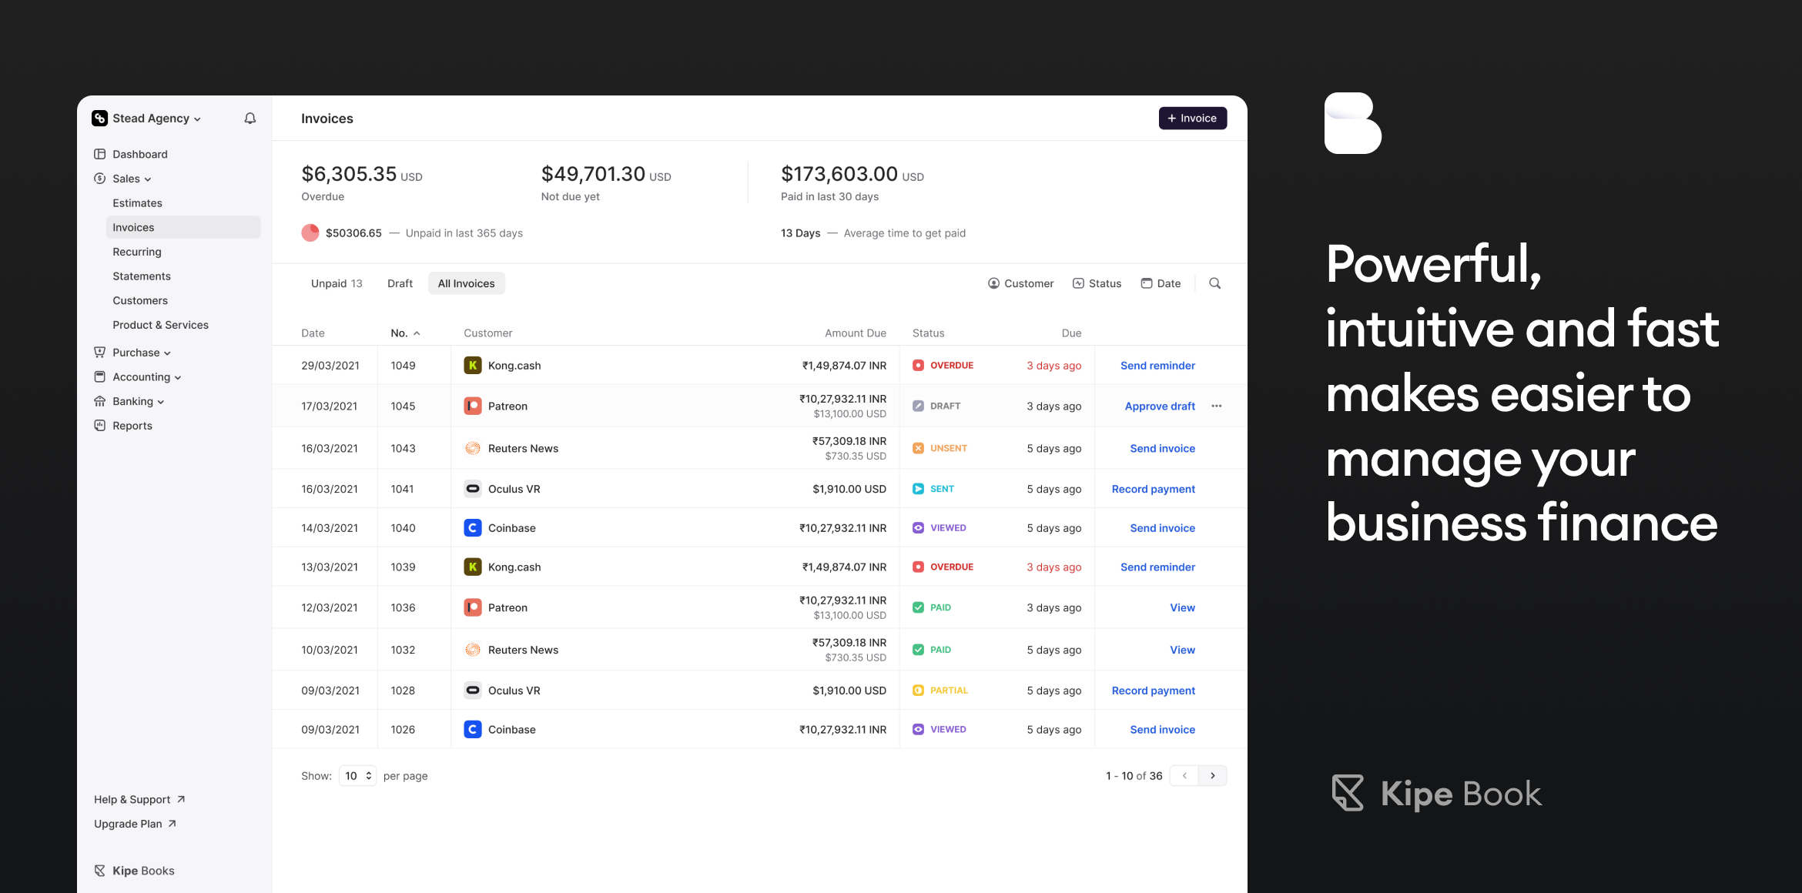Switch to the Unpaid tab
The height and width of the screenshot is (893, 1802).
[336, 283]
